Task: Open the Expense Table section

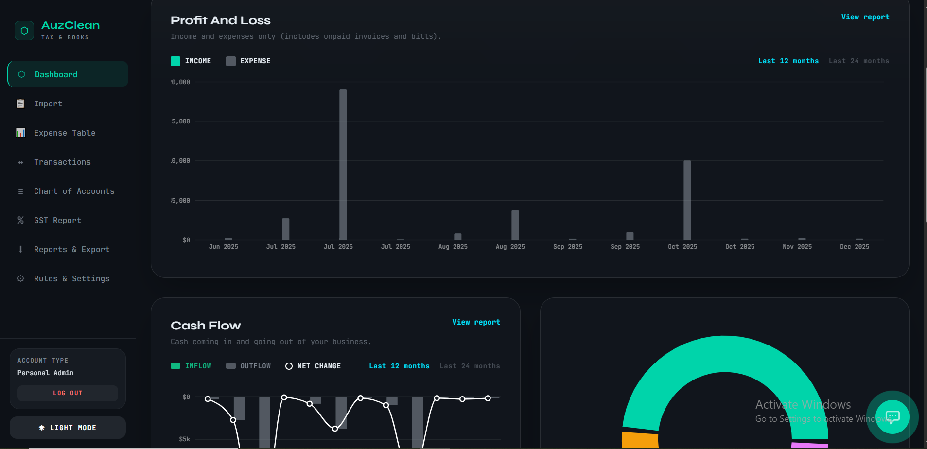Action: pyautogui.click(x=68, y=133)
